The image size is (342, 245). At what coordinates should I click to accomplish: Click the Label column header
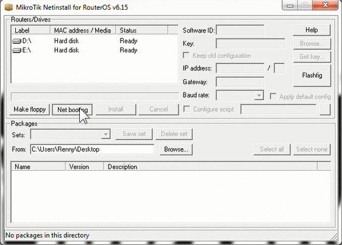point(30,30)
